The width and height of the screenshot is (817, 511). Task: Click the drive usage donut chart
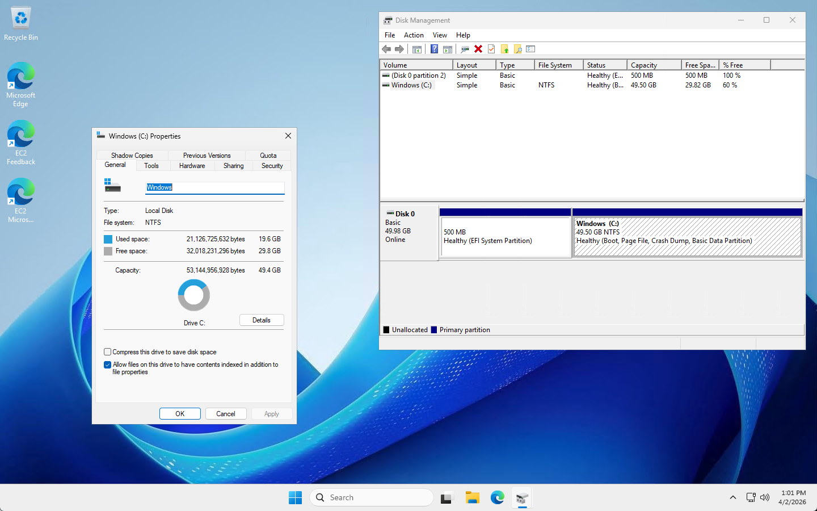tap(194, 295)
